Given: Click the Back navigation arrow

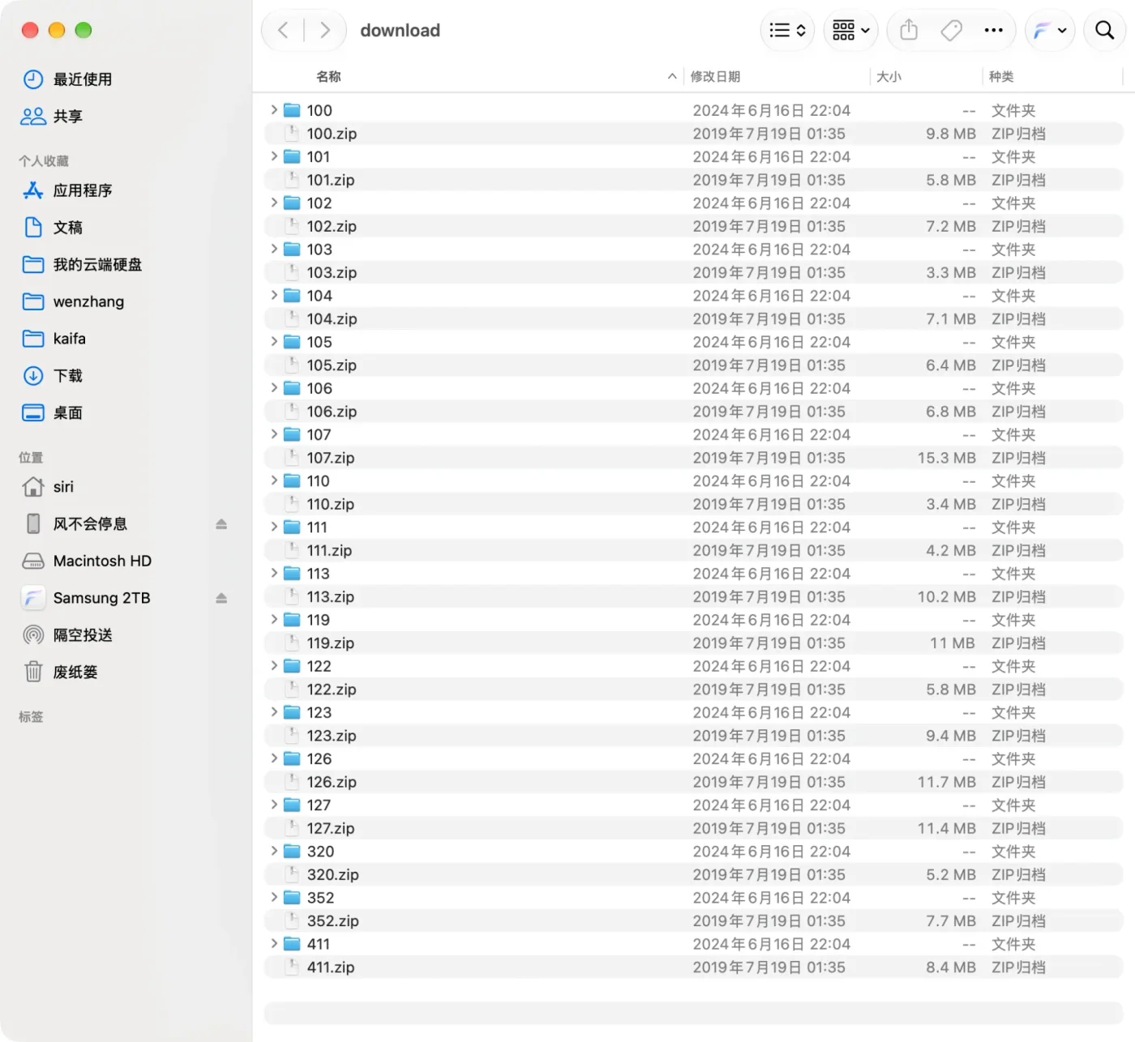Looking at the screenshot, I should [283, 31].
